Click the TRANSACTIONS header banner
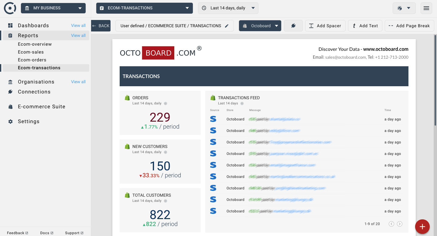Image resolution: width=437 pixels, height=236 pixels. coord(264,76)
